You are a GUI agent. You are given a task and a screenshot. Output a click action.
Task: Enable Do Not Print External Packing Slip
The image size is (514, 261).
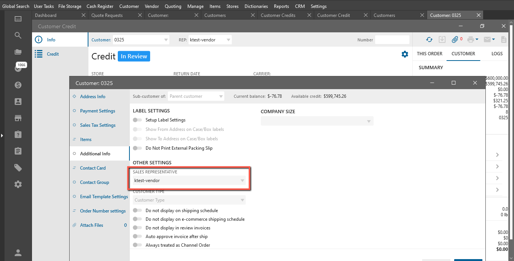tap(137, 148)
